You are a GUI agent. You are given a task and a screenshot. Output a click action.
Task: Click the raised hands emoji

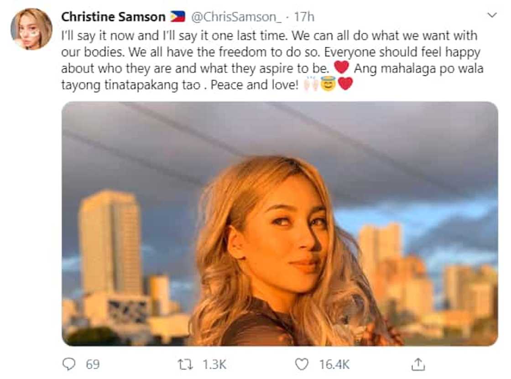(312, 84)
